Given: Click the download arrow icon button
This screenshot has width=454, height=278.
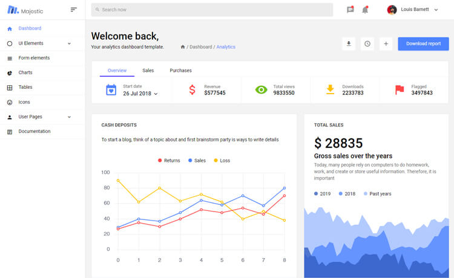Looking at the screenshot, I should (348, 44).
